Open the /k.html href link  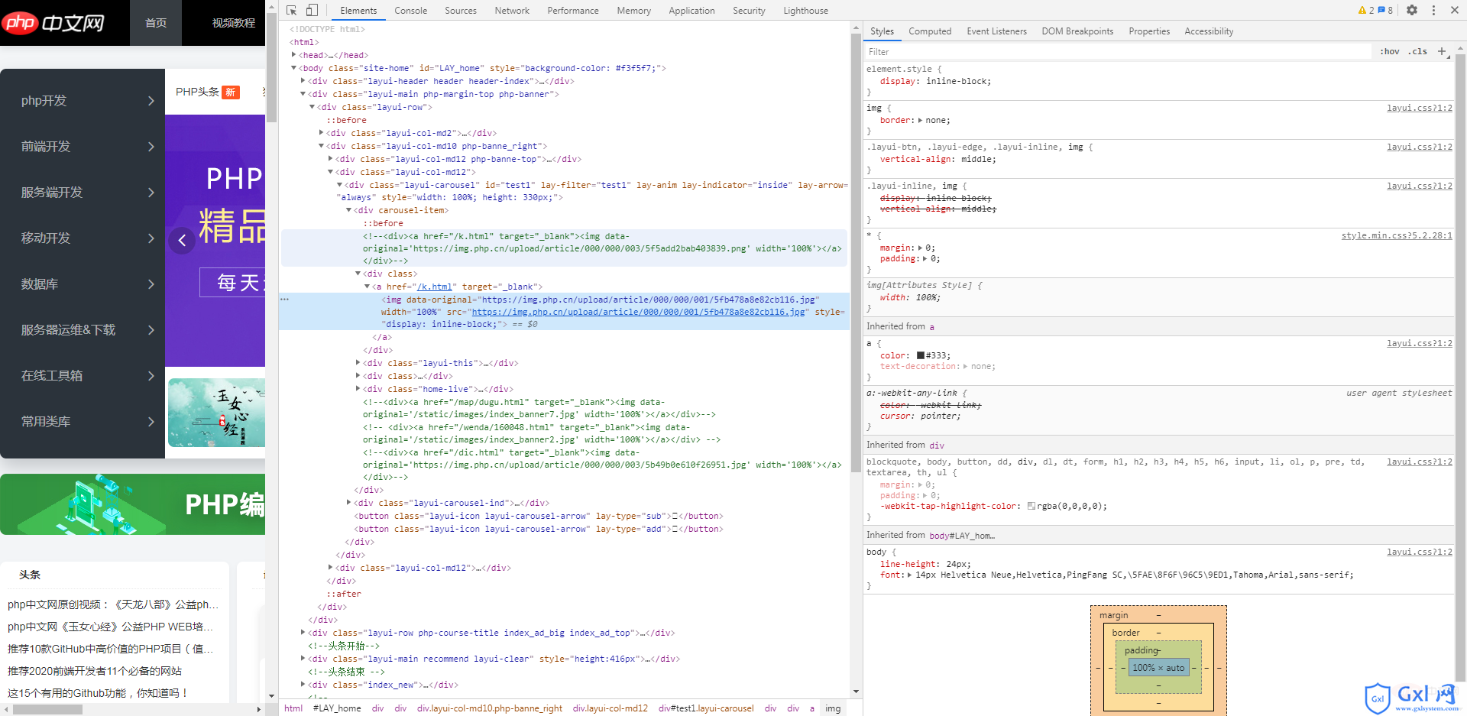point(434,287)
